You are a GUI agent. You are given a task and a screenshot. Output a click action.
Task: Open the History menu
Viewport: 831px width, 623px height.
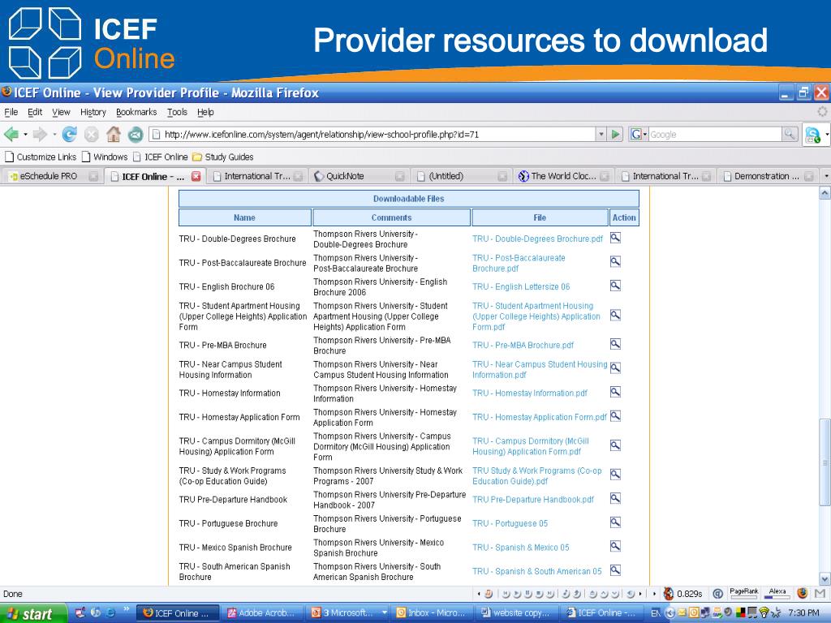click(x=93, y=112)
